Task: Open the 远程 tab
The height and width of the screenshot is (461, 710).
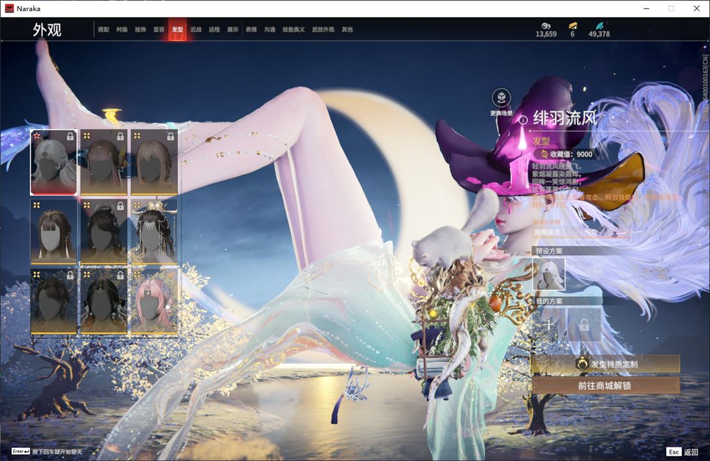Action: [214, 29]
